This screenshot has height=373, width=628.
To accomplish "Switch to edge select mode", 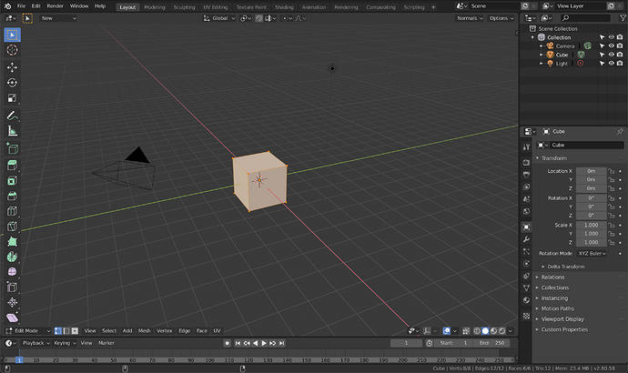I will 66,331.
